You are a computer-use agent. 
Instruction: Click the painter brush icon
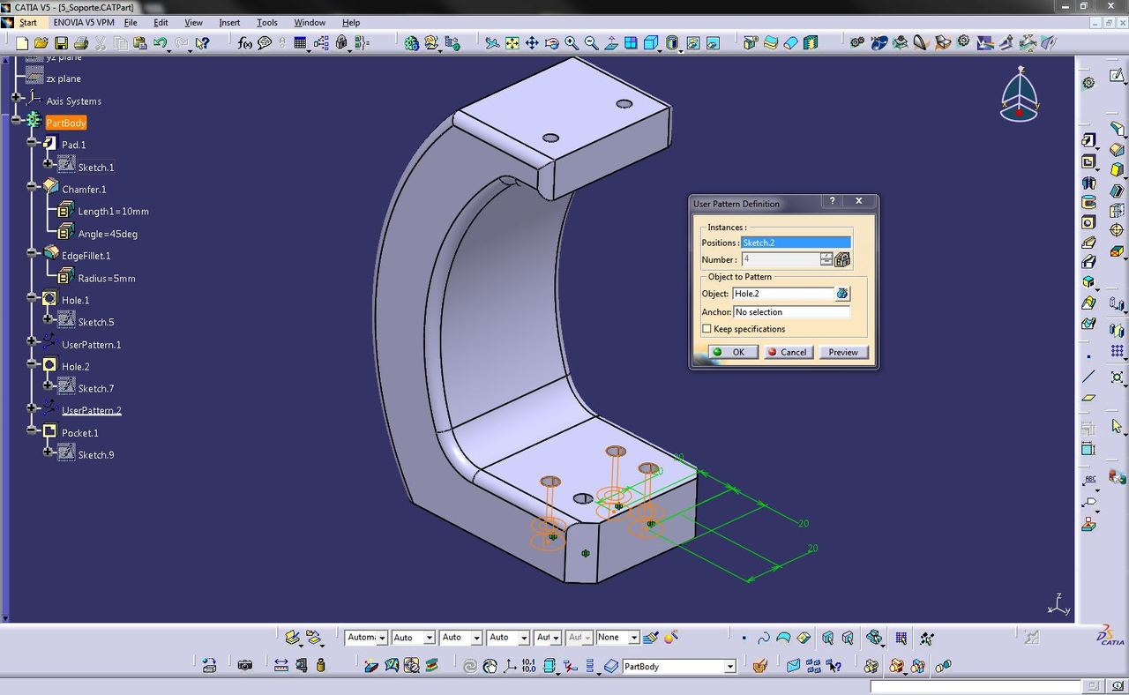coord(651,637)
